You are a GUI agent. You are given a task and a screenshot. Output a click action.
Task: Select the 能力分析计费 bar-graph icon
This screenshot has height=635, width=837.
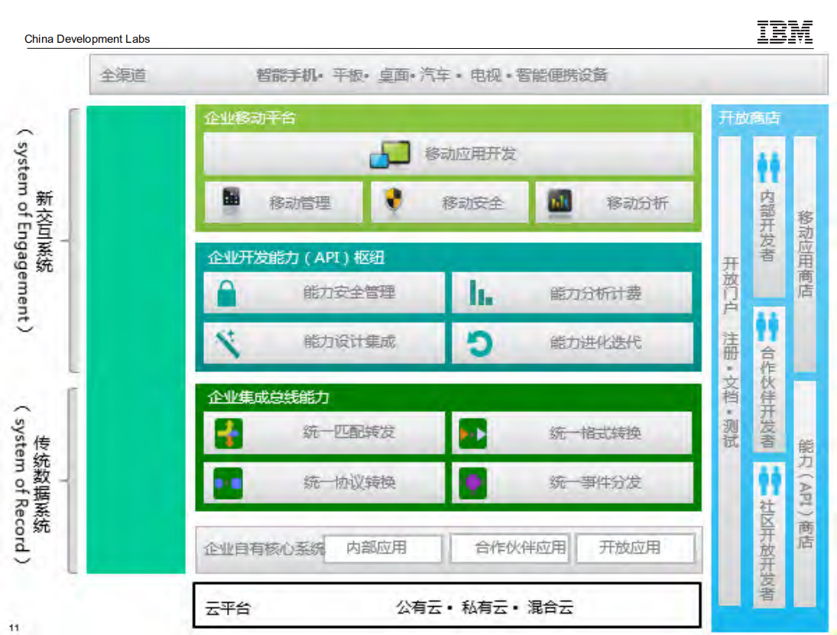click(482, 293)
